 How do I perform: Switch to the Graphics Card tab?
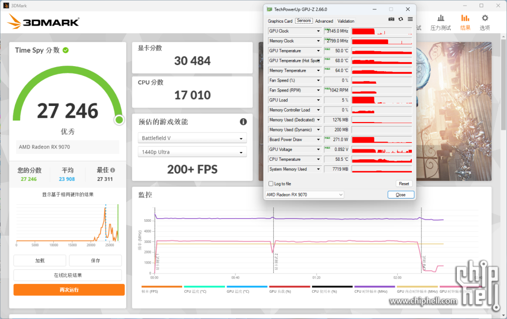(280, 21)
